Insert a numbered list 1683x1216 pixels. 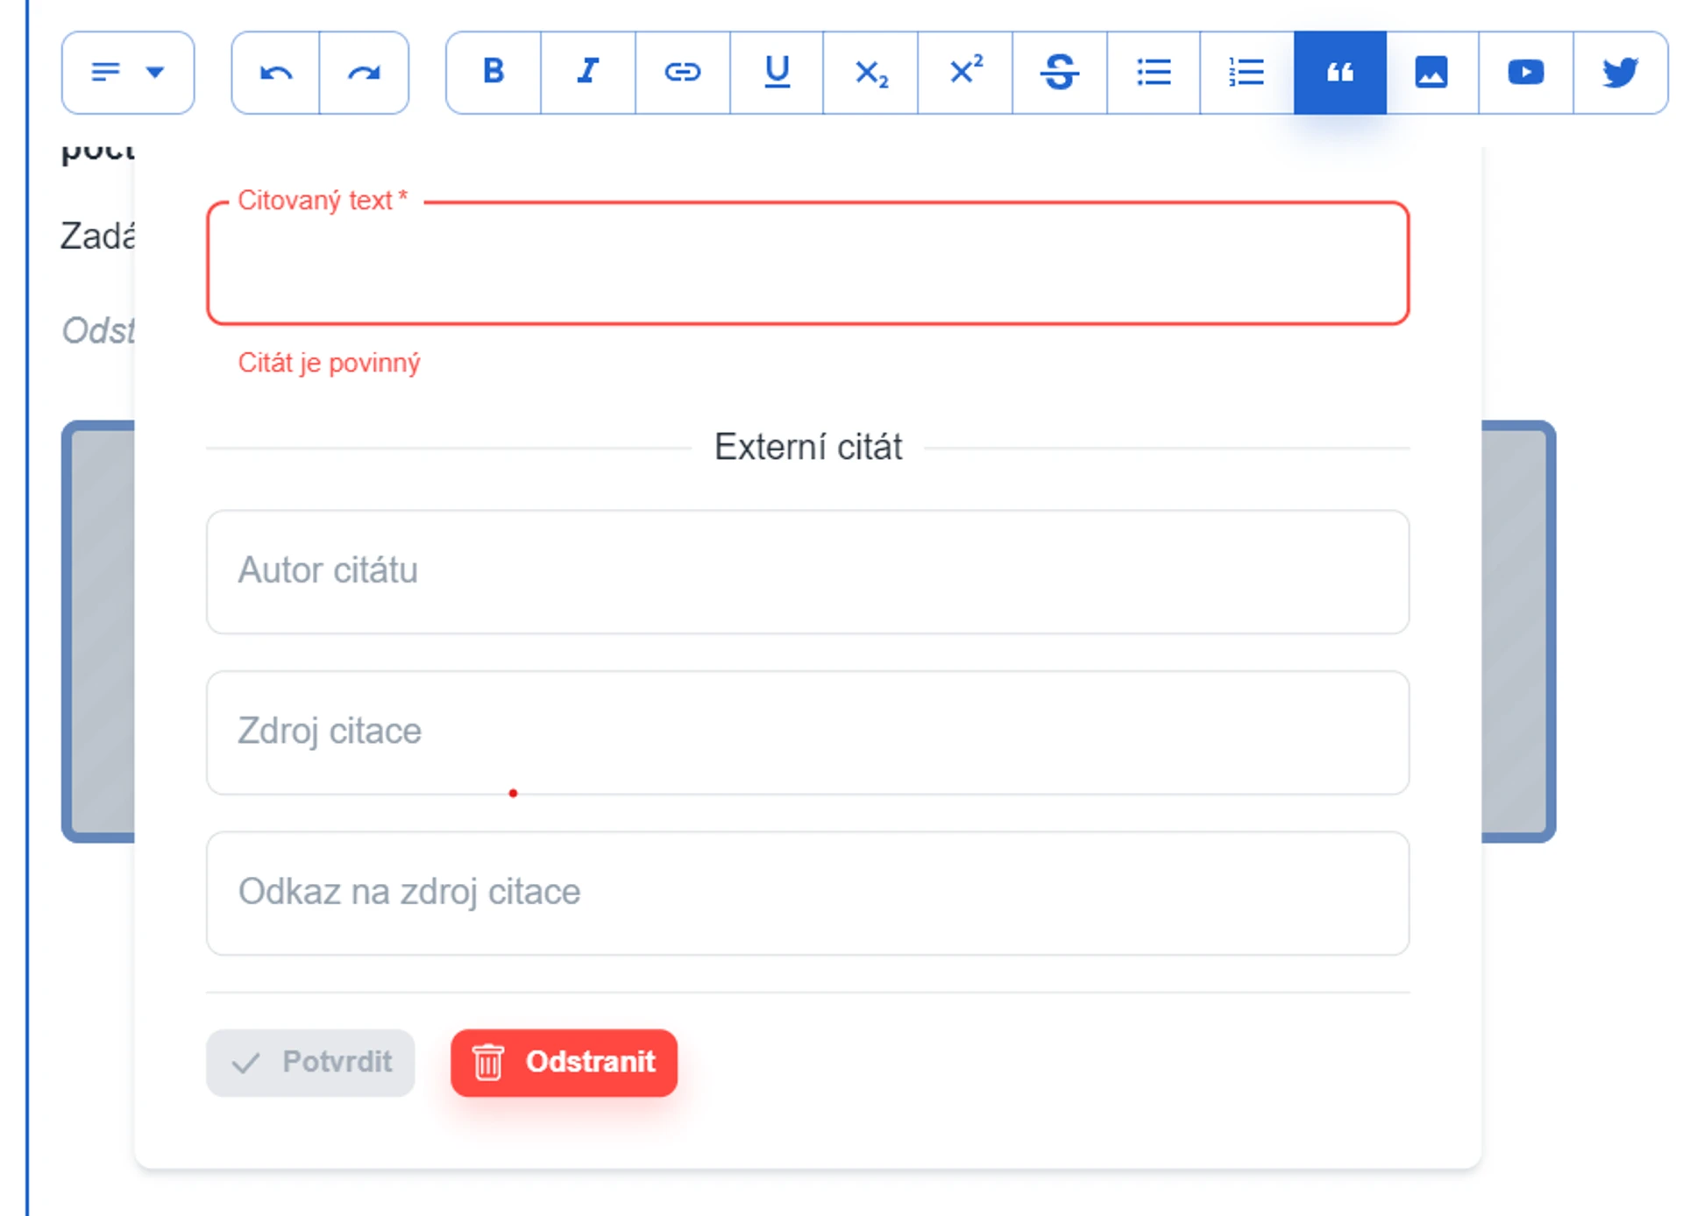(1246, 72)
